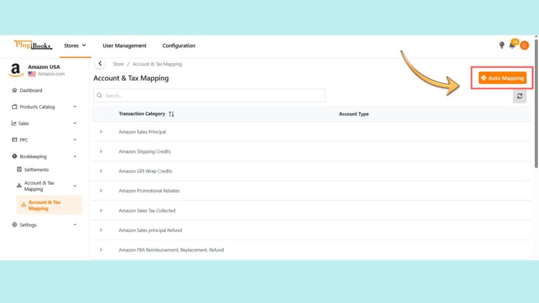Click Store breadcrumb link
The width and height of the screenshot is (539, 303).
point(118,64)
